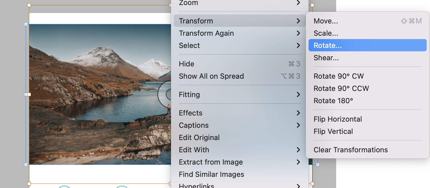Select Find Similar Images
Screen dimensions: 430x188
pos(240,174)
